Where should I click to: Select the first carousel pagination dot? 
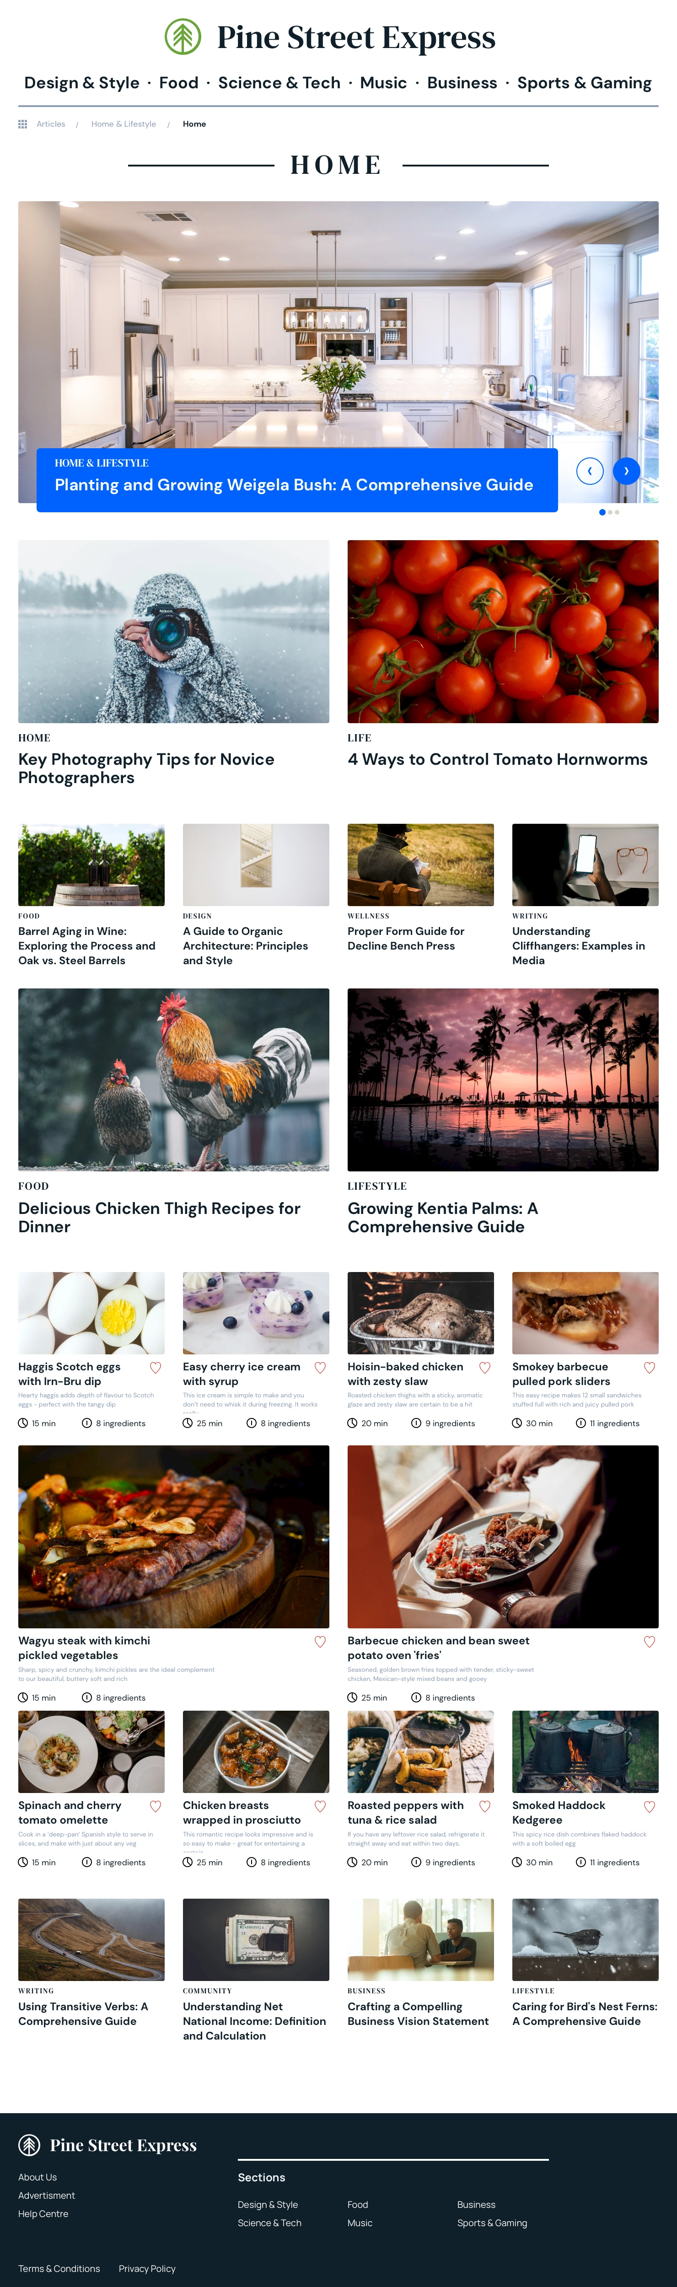click(x=602, y=512)
